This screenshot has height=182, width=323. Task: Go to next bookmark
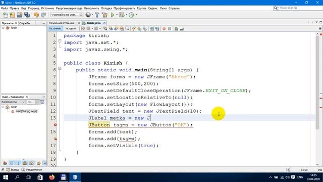[139, 29]
